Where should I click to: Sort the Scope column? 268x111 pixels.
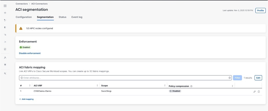(x=165, y=86)
